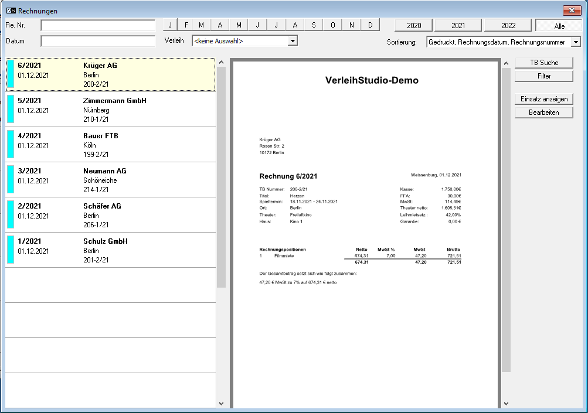This screenshot has height=413, width=588.
Task: Click the VerleihStudio icon in the title bar
Action: coord(11,11)
